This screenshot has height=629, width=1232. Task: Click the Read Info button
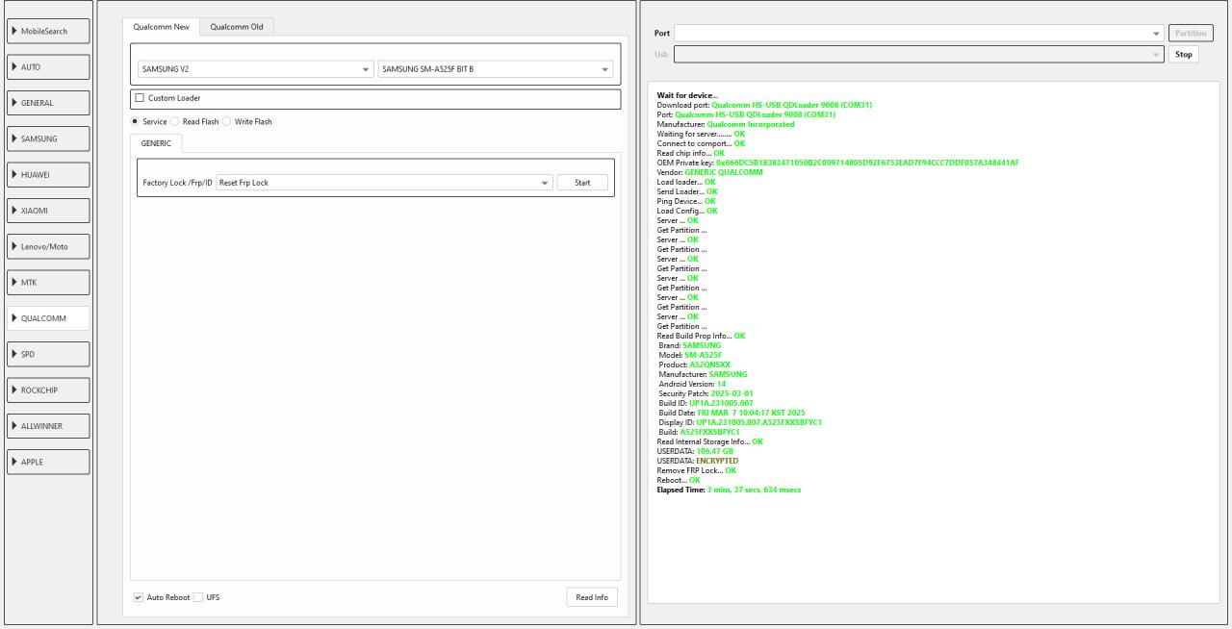pos(592,597)
